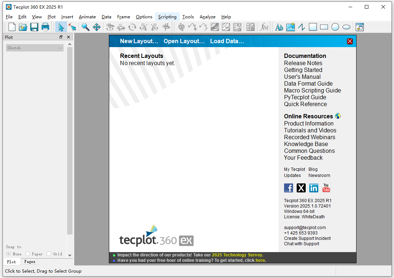Switch to the Pages tab
Image resolution: width=394 pixels, height=278 pixels.
tap(30, 261)
